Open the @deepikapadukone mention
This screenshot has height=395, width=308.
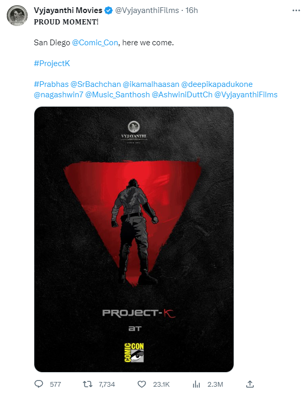(x=217, y=84)
